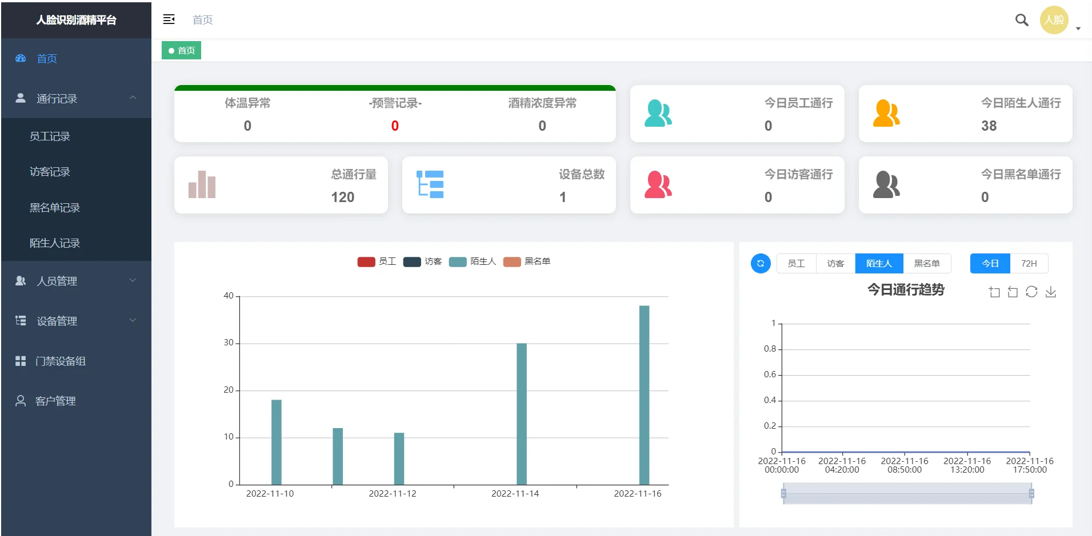This screenshot has width=1092, height=536.
Task: Select the 首页 tag tab
Action: (182, 51)
